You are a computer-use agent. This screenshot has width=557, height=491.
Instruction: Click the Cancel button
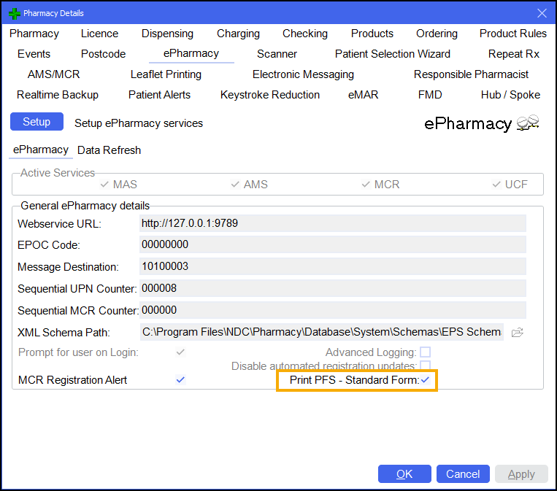point(463,474)
